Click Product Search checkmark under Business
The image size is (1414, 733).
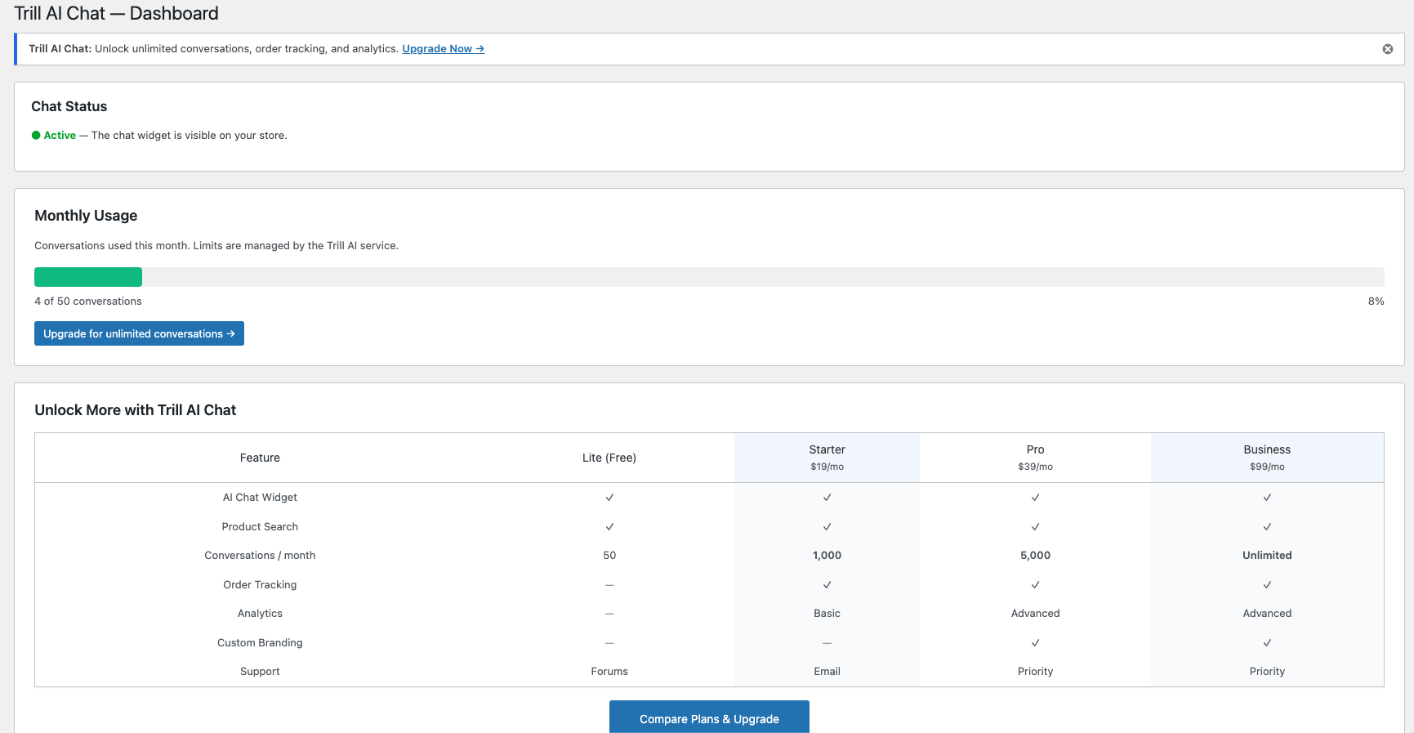pyautogui.click(x=1267, y=527)
